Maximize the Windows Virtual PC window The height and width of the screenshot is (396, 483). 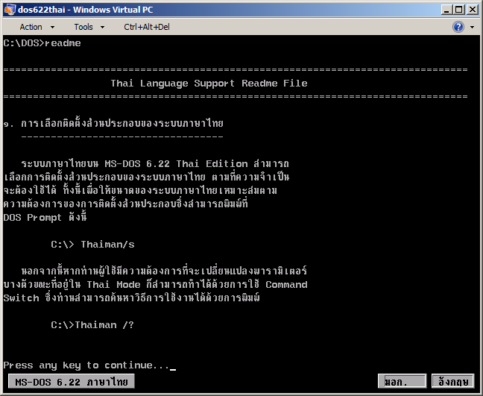click(x=459, y=10)
